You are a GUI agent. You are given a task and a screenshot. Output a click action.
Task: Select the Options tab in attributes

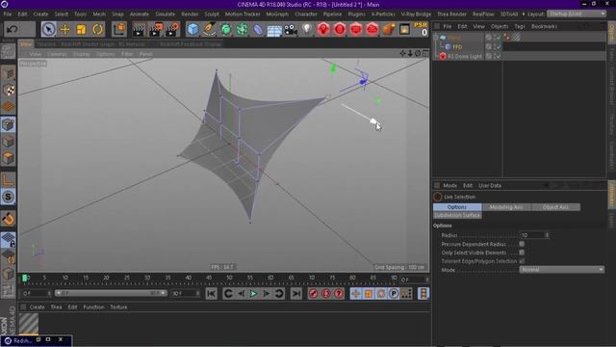[x=457, y=207]
